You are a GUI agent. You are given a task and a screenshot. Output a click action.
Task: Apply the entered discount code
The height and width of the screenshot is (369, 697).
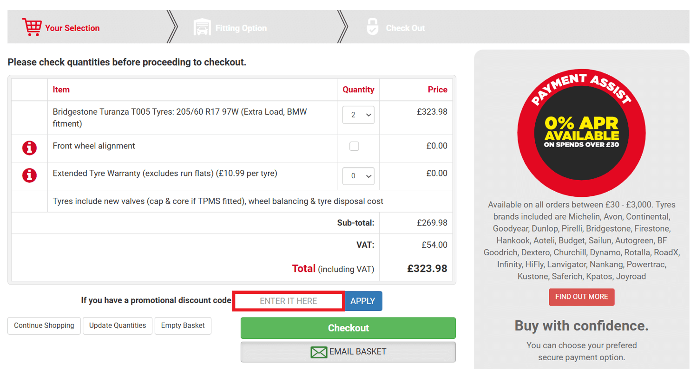(x=363, y=301)
